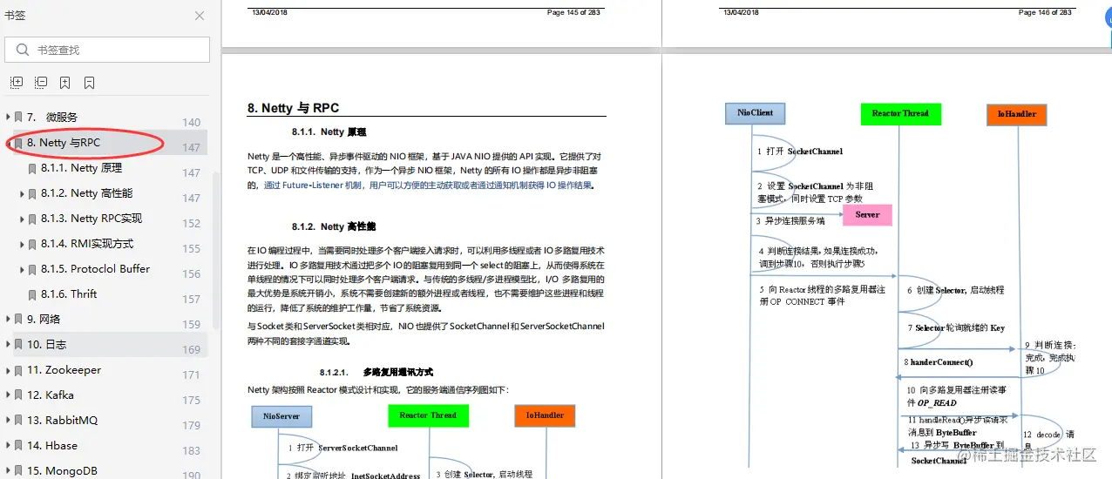Jump to 8.1.2. Netty 高性能 bookmark
The image size is (1112, 479).
click(87, 193)
